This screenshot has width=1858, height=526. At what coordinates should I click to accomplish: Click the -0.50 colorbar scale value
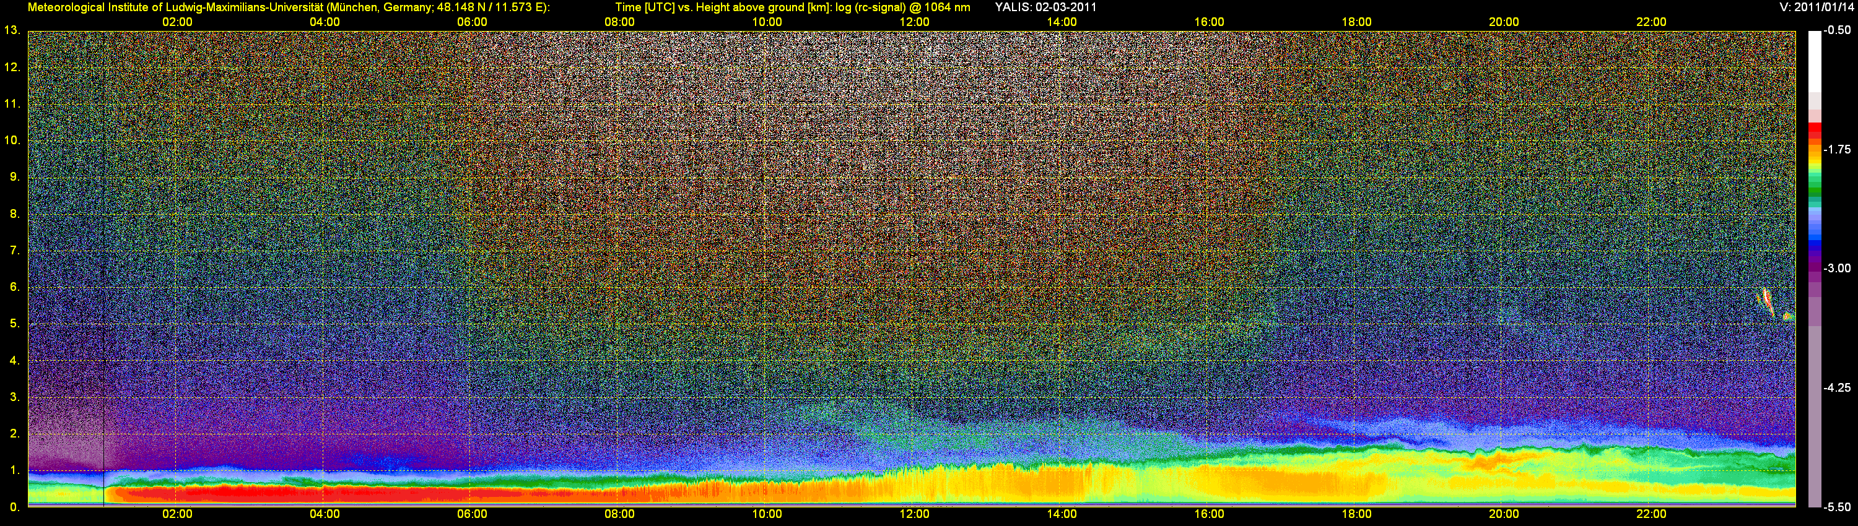point(1837,30)
